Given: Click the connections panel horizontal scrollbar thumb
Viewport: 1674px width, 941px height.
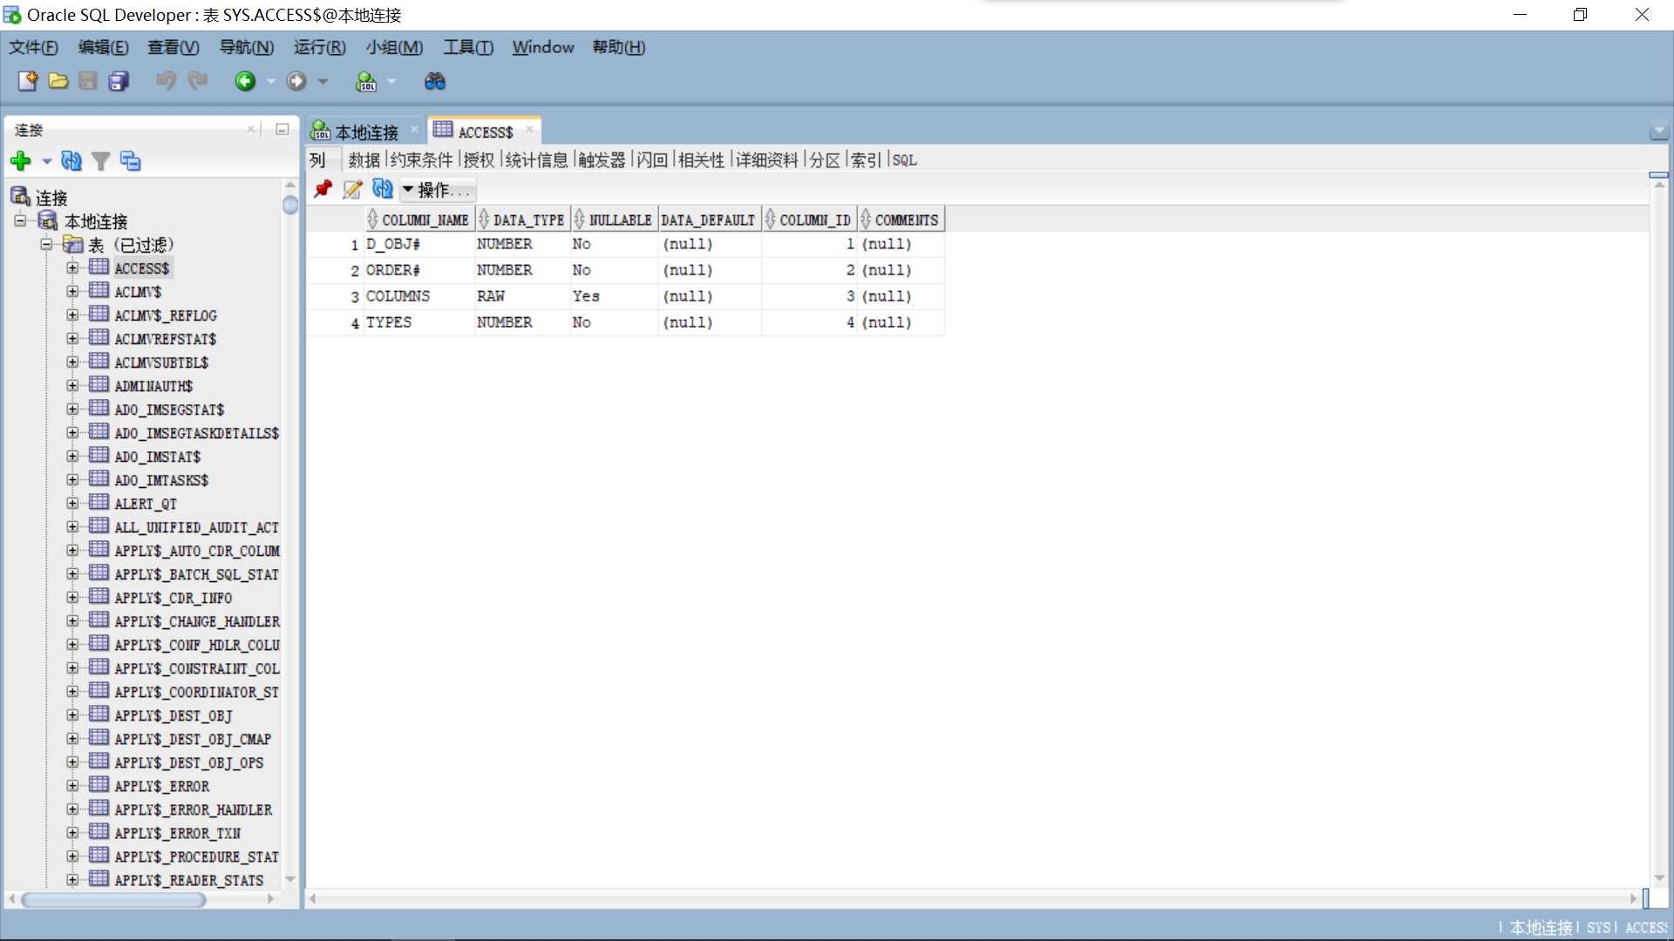Looking at the screenshot, I should point(113,899).
